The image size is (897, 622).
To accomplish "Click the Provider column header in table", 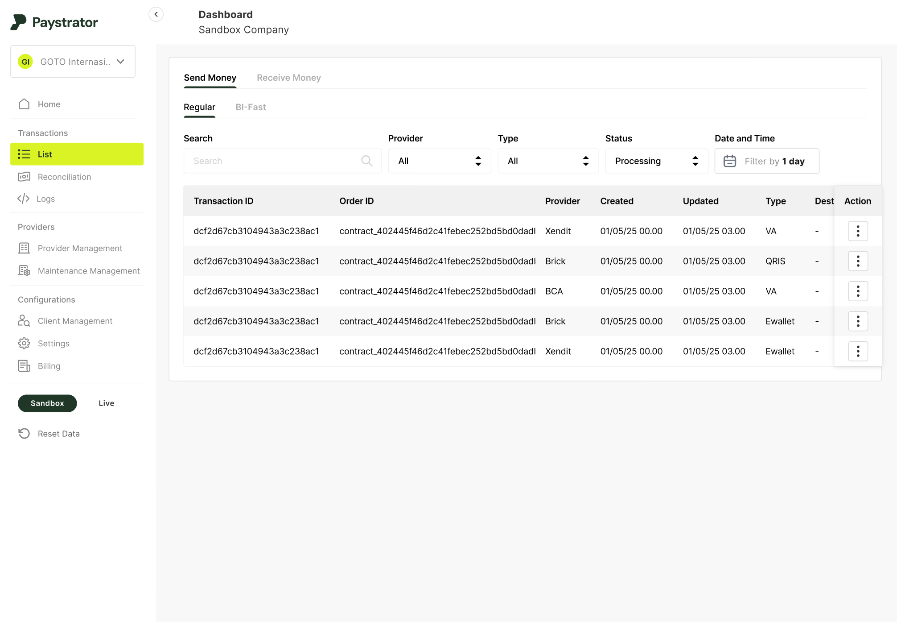I will [562, 201].
